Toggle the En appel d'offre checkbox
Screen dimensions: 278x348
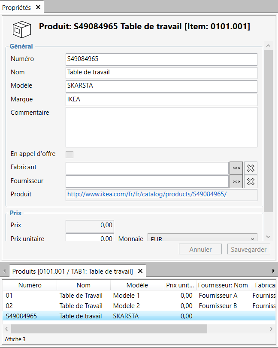coord(69,155)
